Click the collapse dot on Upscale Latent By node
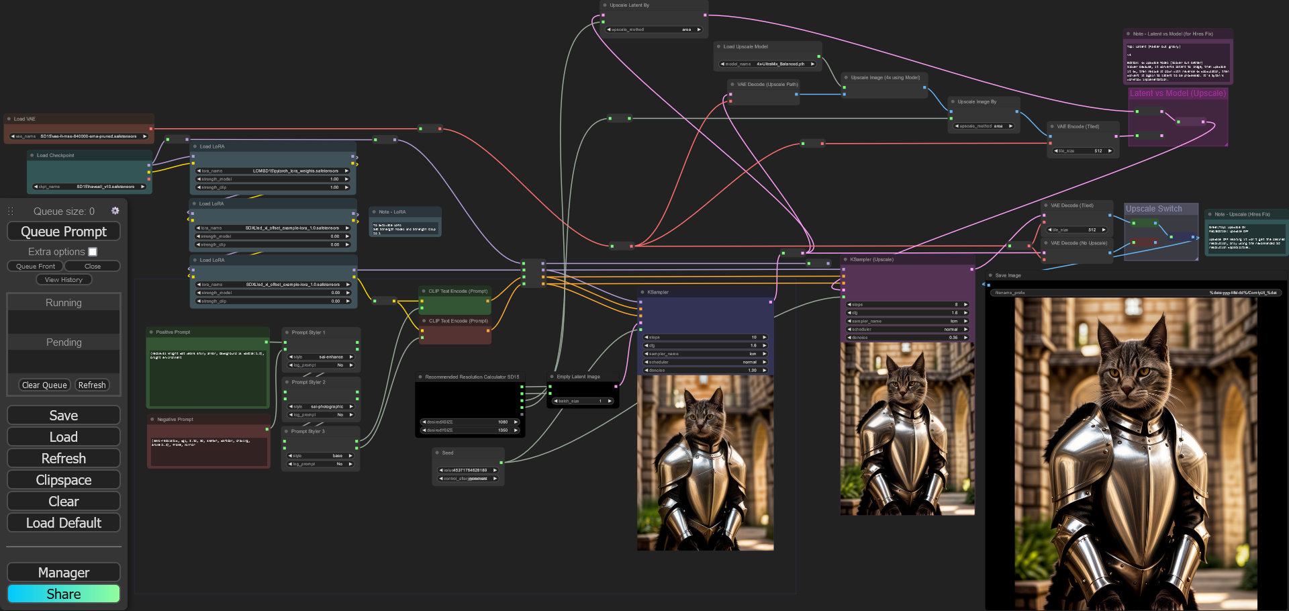 (x=605, y=5)
